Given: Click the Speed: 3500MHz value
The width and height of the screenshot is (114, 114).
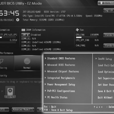Looking at the screenshot, I should tap(94, 16).
